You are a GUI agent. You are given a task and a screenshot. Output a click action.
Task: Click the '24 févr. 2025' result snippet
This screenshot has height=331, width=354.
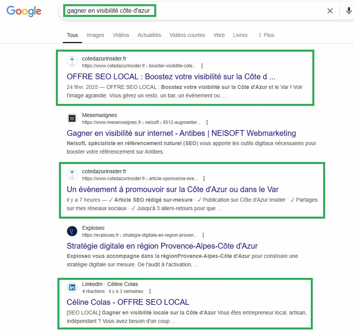(x=184, y=91)
